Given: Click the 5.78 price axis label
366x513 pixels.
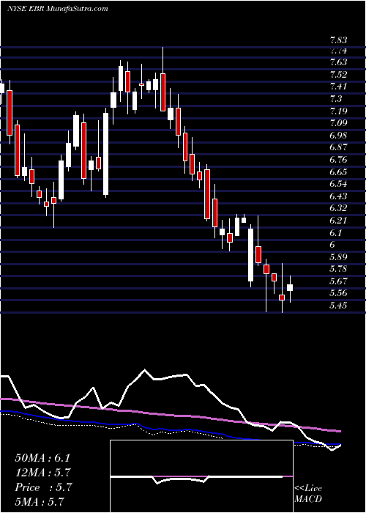Looking at the screenshot, I should tap(338, 269).
